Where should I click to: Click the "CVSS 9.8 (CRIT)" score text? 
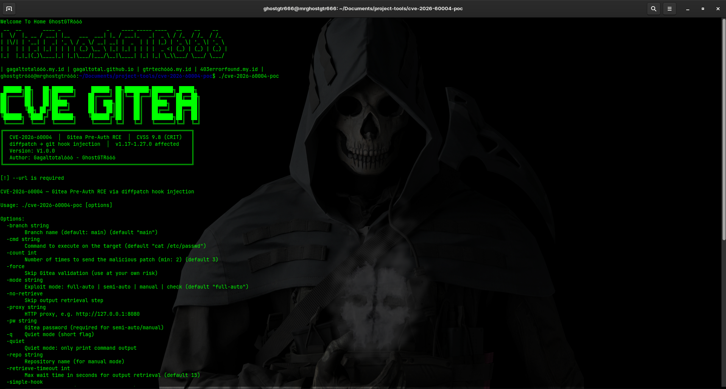(159, 137)
